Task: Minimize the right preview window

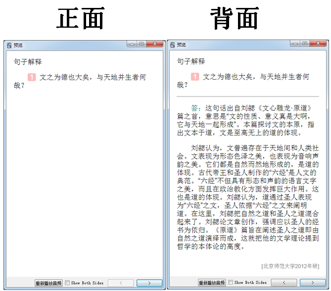Action: (x=295, y=44)
